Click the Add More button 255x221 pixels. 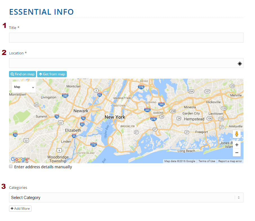click(x=20, y=209)
